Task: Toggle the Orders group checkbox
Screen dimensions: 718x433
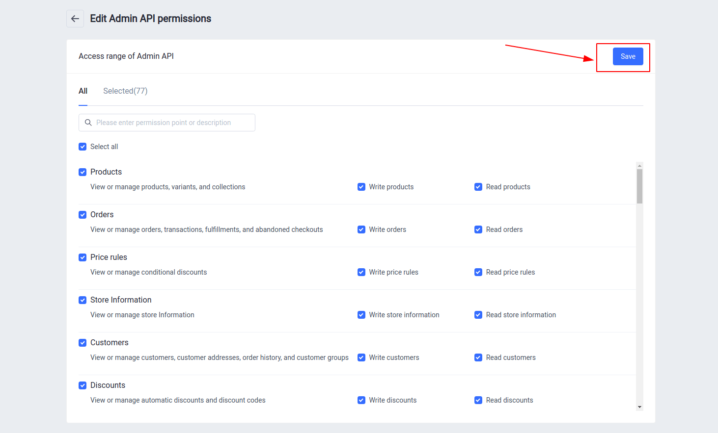Action: pos(83,215)
